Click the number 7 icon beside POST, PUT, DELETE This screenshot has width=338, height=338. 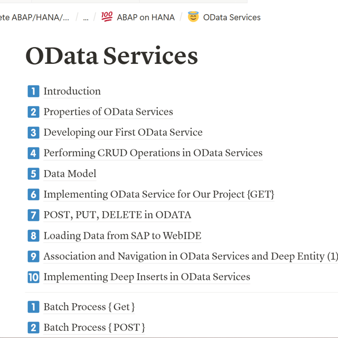pyautogui.click(x=33, y=215)
